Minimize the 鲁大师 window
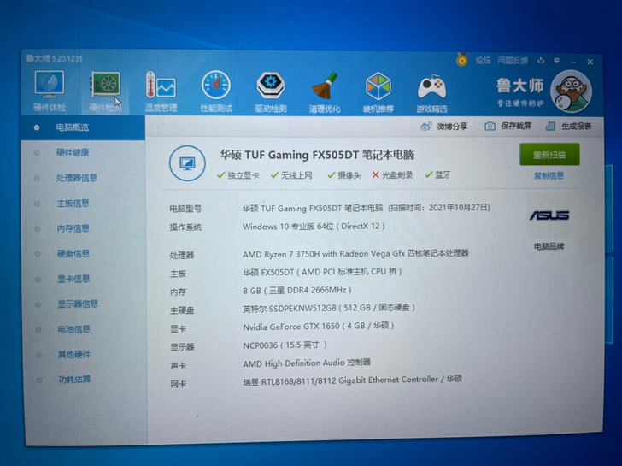The image size is (622, 466). 572,62
